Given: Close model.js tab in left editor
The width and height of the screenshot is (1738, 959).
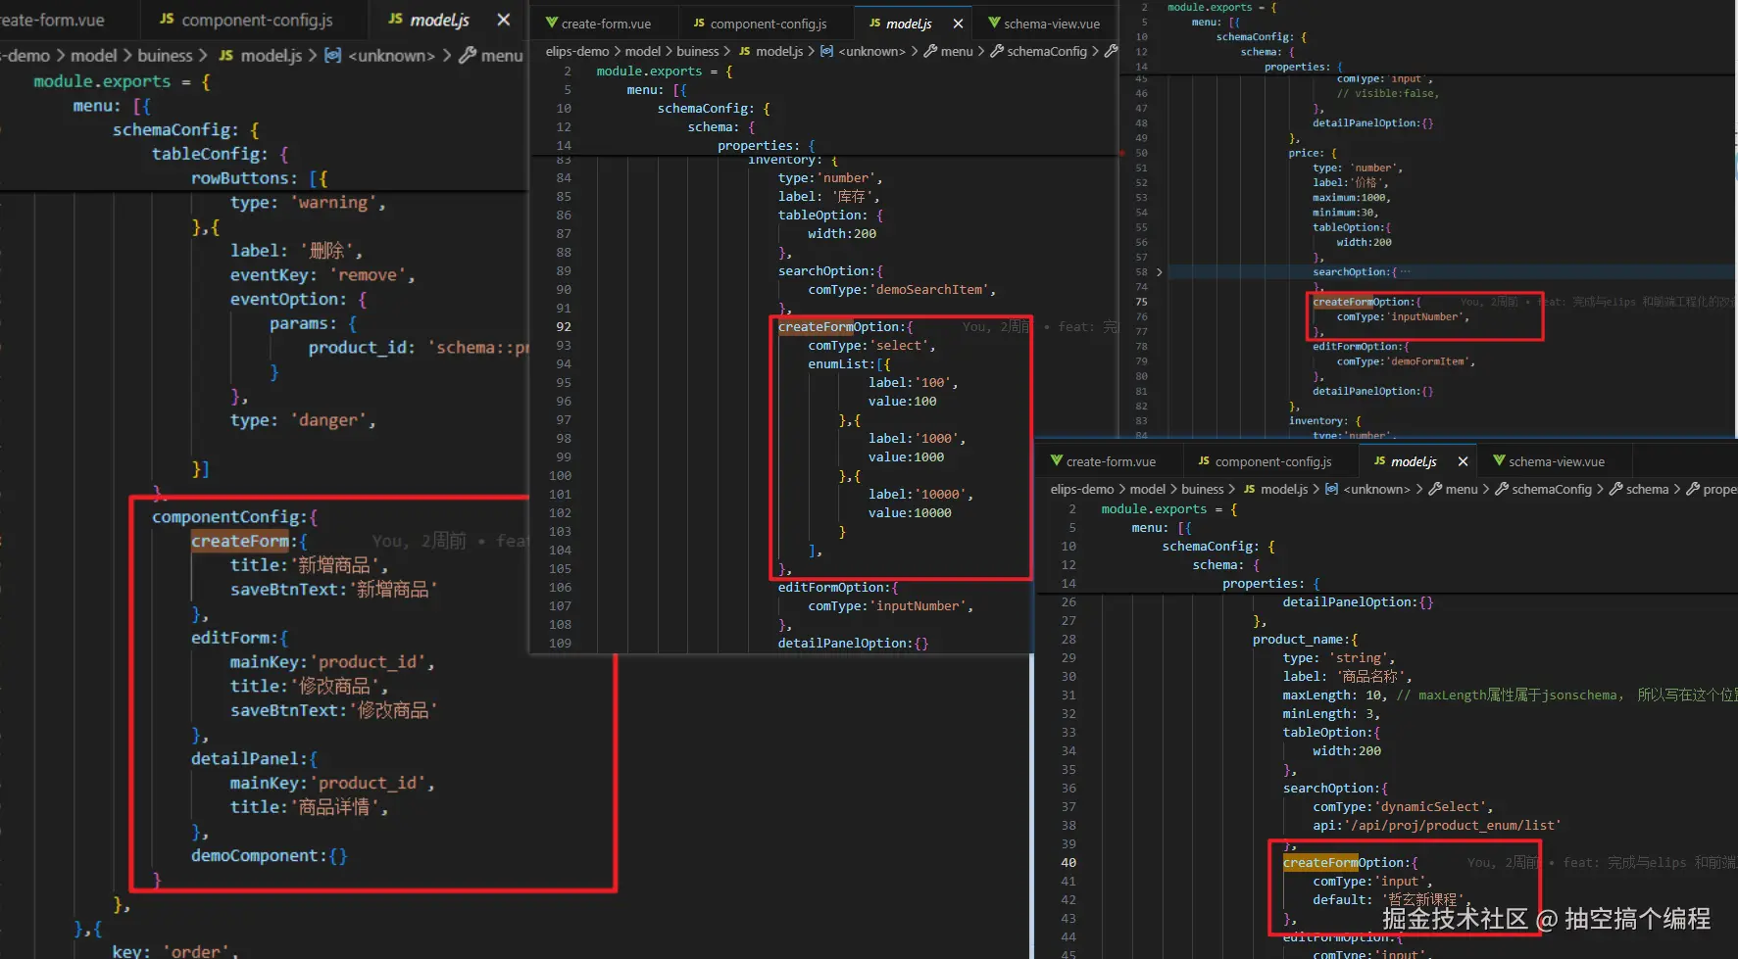Looking at the screenshot, I should coord(503,20).
